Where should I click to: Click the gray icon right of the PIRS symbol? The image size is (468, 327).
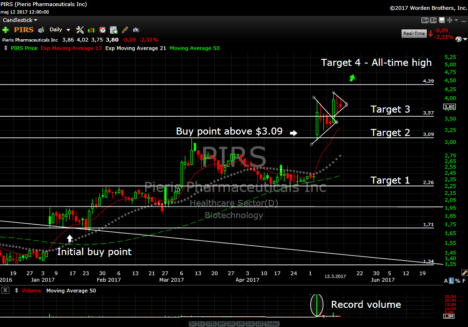pyautogui.click(x=41, y=30)
